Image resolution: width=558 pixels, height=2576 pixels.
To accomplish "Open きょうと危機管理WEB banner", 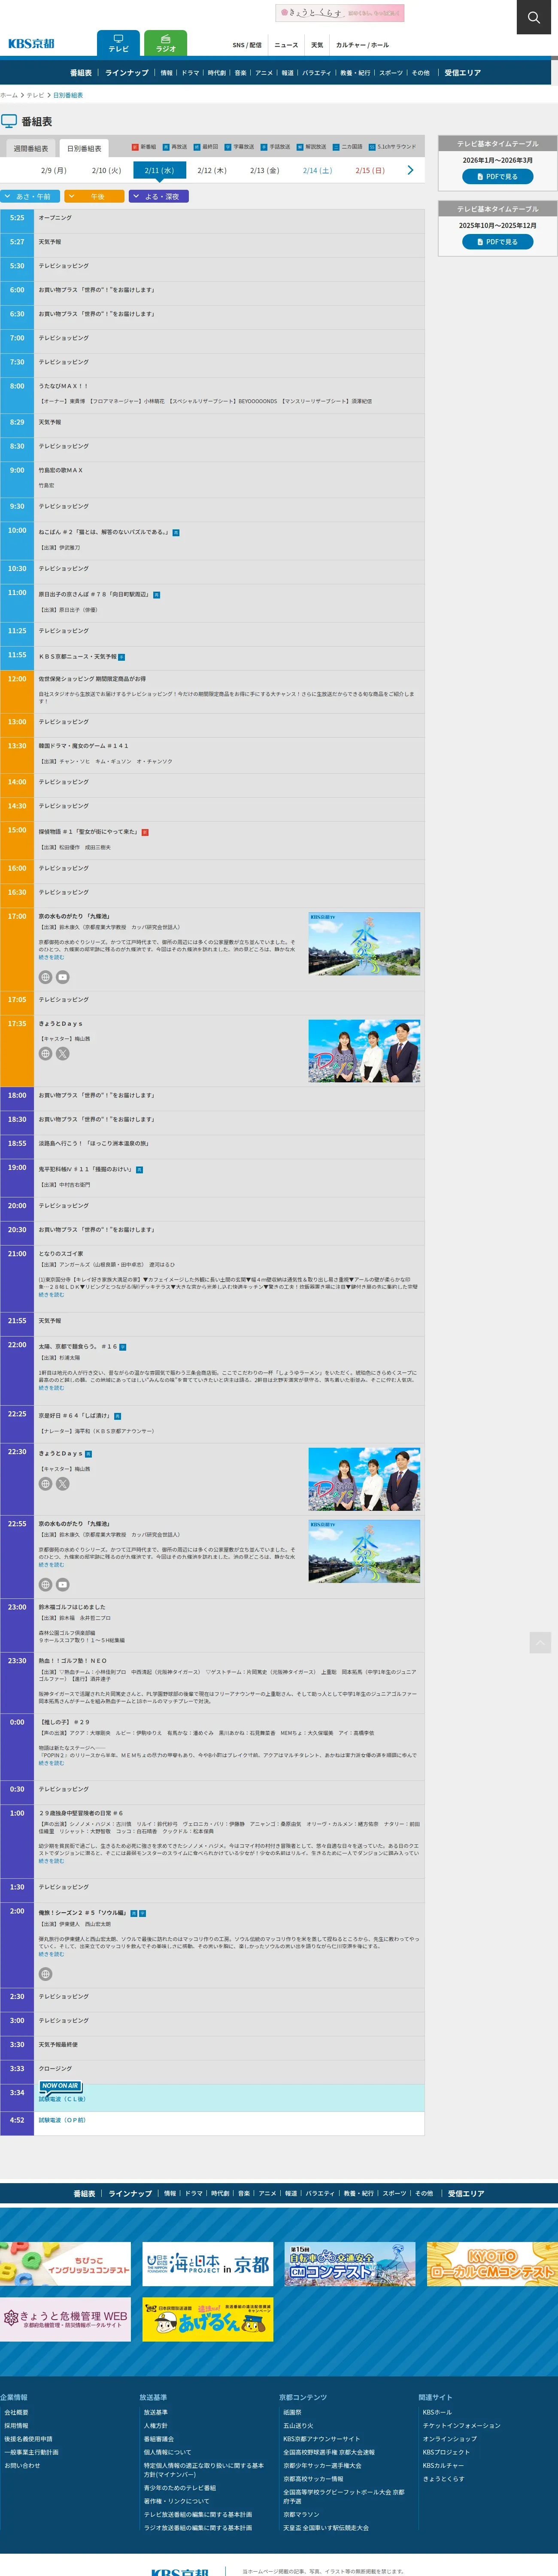I will click(x=65, y=2319).
